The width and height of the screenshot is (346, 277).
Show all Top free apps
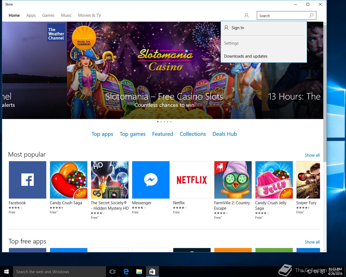(x=312, y=242)
